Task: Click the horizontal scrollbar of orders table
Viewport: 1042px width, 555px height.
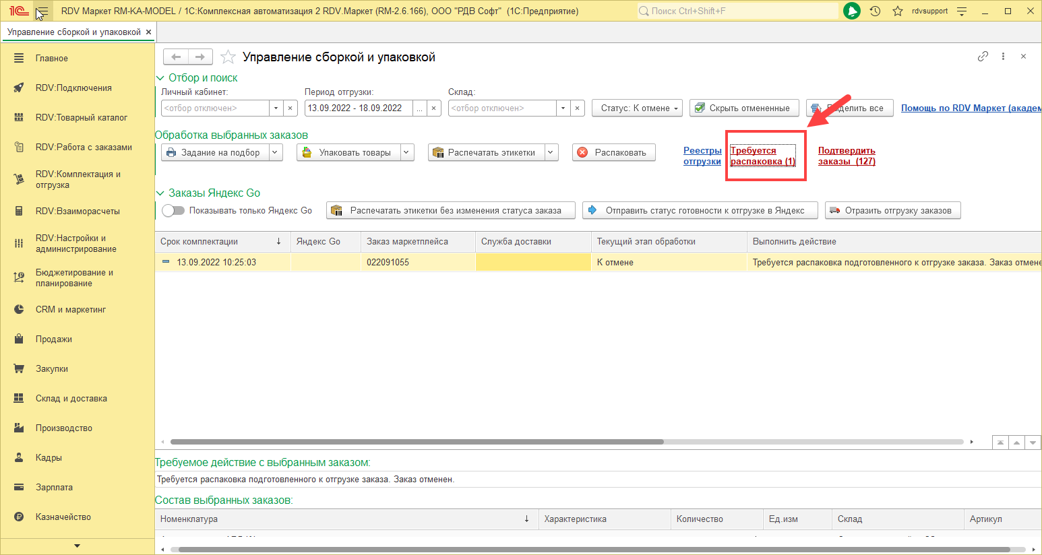Action: (x=417, y=442)
